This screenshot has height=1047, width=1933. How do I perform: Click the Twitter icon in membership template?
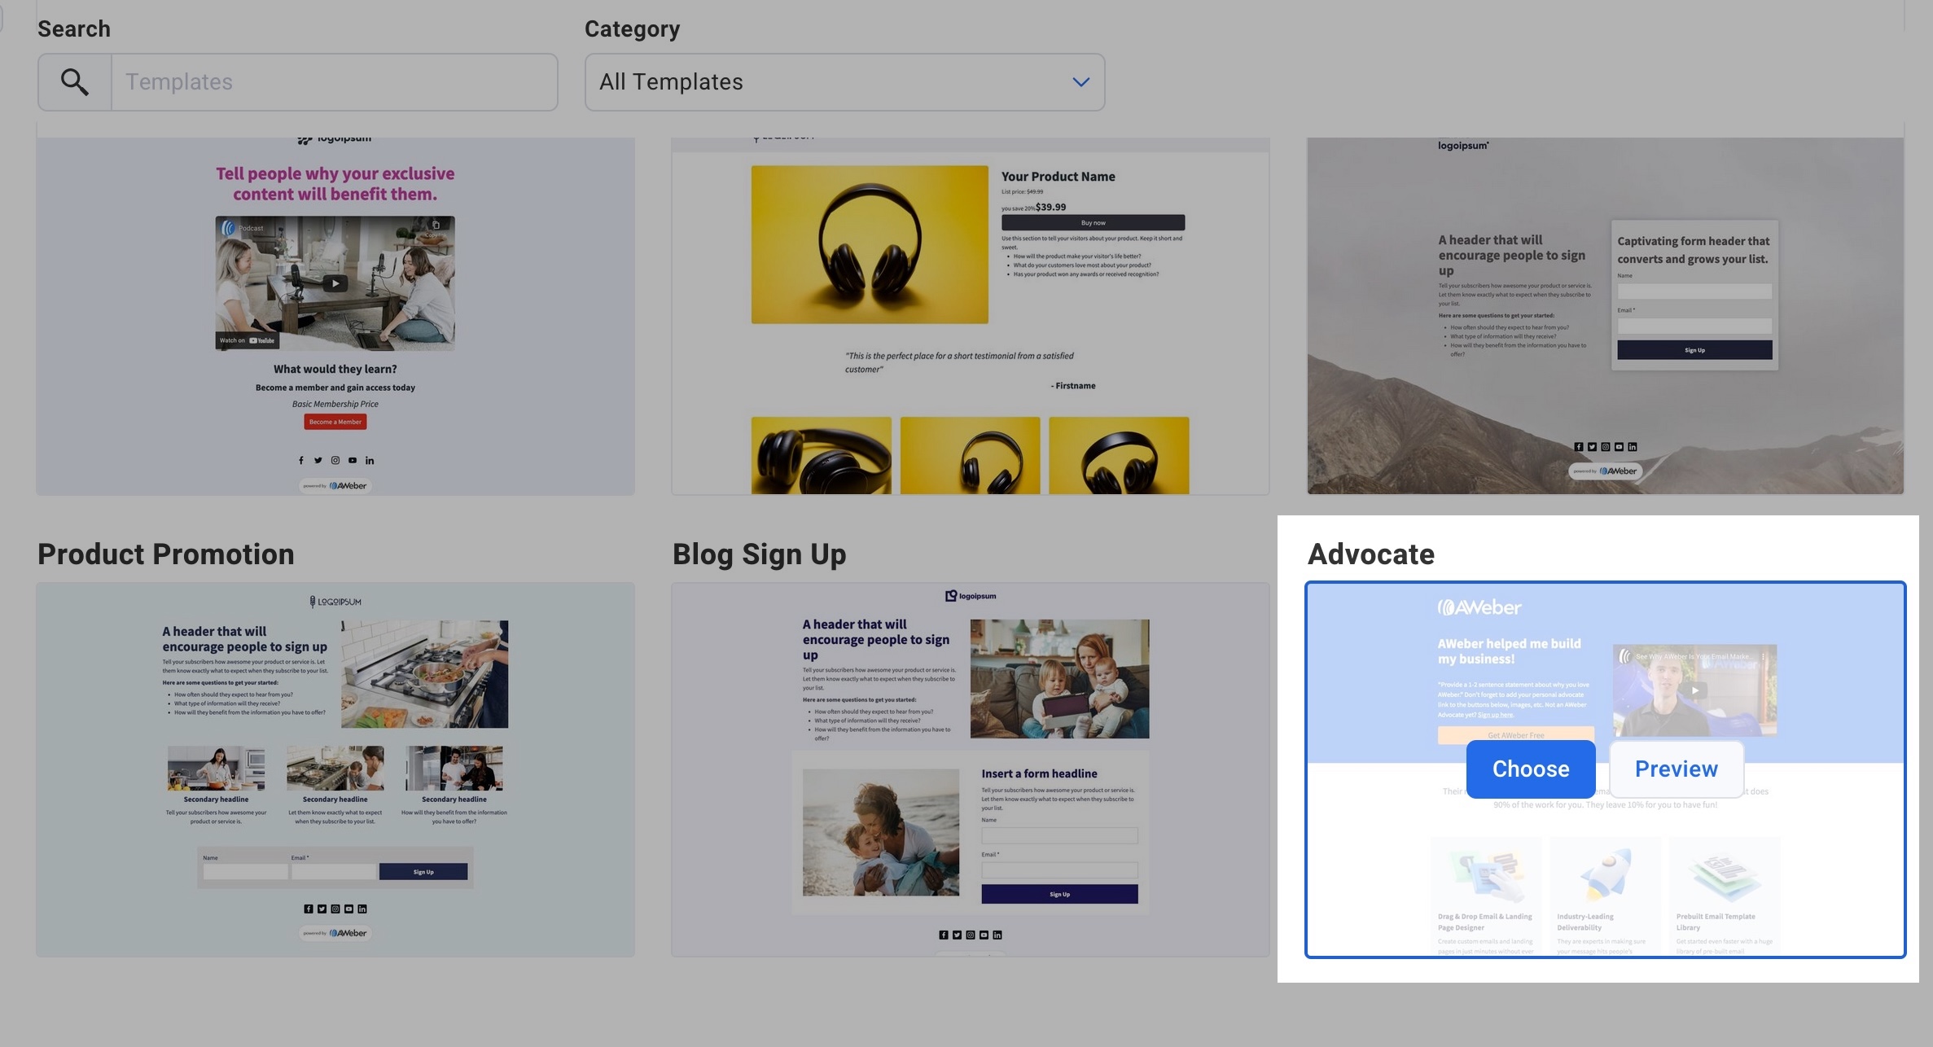pos(318,461)
